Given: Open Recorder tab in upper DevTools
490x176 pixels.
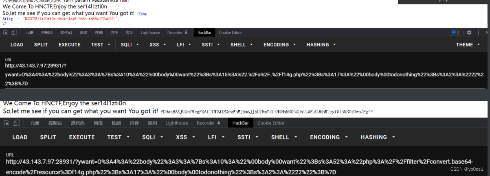Looking at the screenshot, I should click(x=177, y=33).
